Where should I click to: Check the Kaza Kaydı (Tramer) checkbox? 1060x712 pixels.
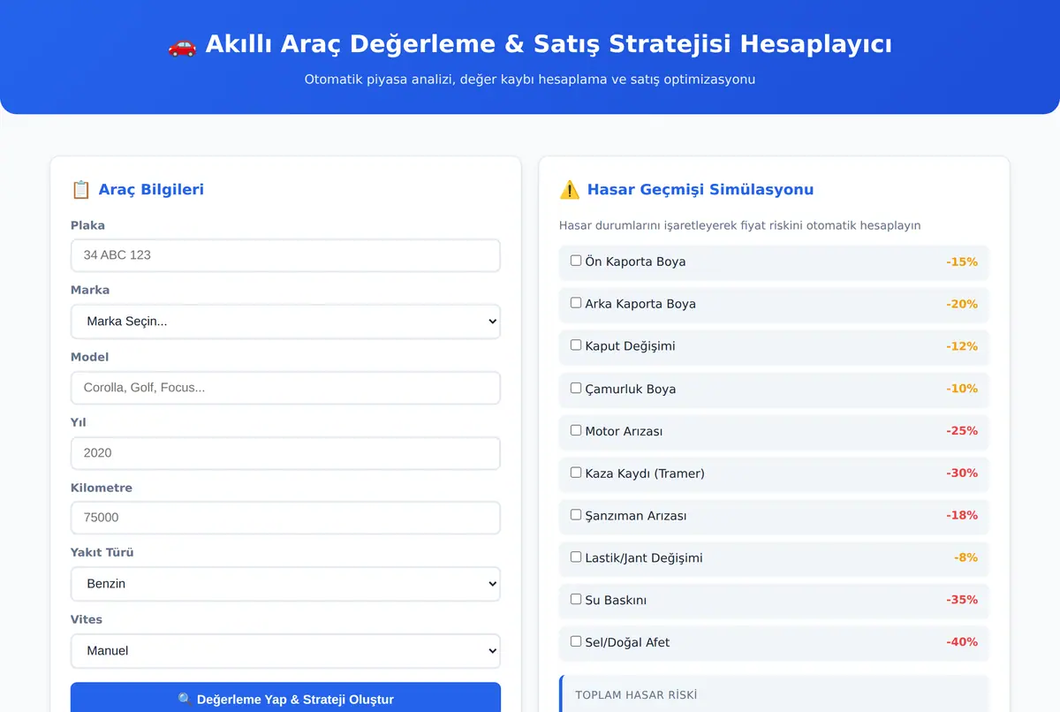(x=576, y=473)
